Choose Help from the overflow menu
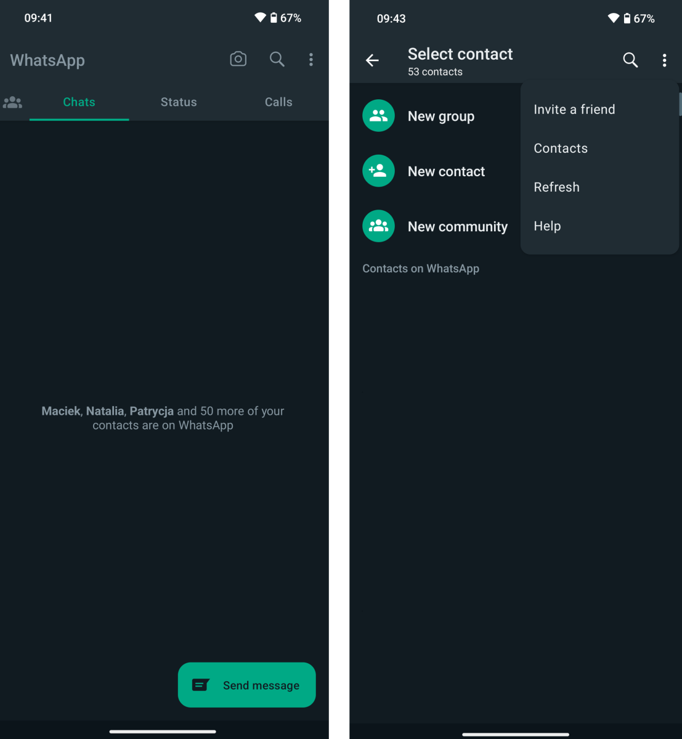682x739 pixels. click(599, 226)
